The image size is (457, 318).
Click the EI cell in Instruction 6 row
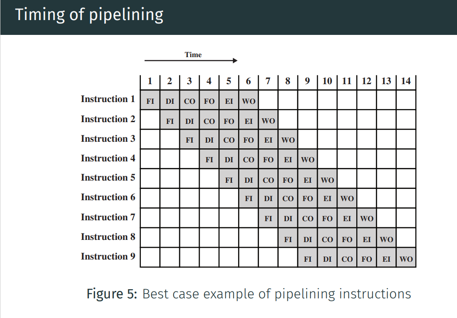(327, 199)
